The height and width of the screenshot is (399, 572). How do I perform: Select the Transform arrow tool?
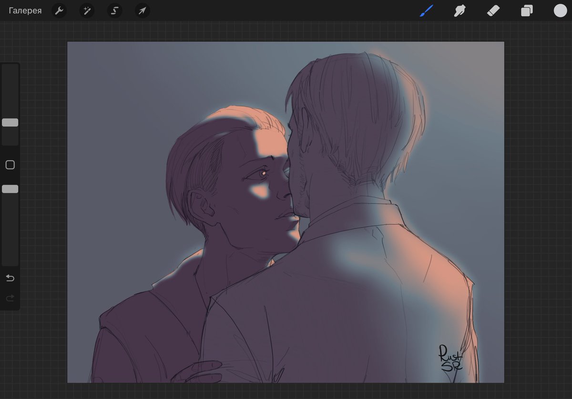142,10
